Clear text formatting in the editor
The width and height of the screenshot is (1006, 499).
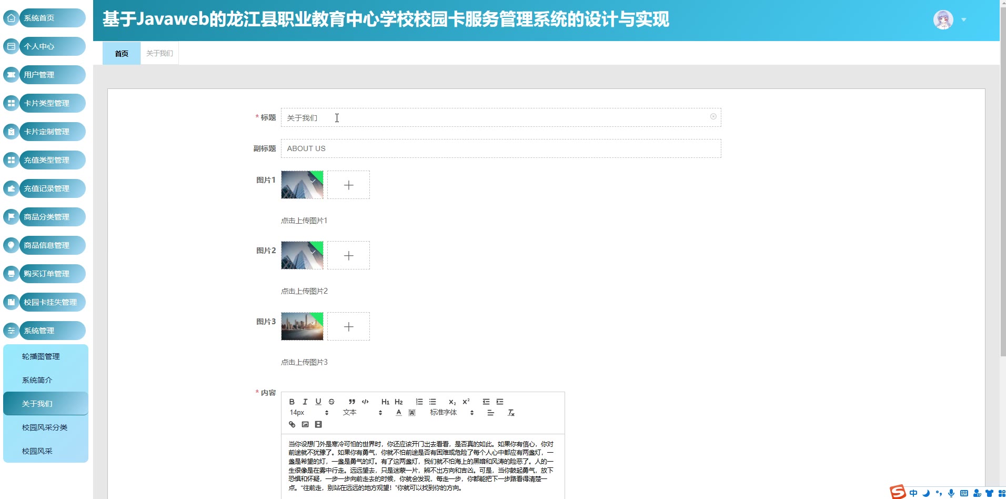[511, 413]
